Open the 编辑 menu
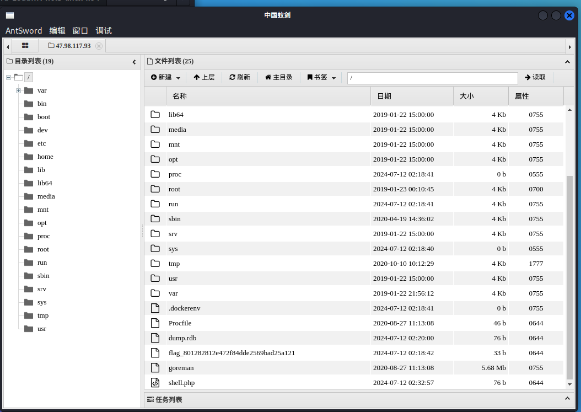581x412 pixels. pos(57,30)
